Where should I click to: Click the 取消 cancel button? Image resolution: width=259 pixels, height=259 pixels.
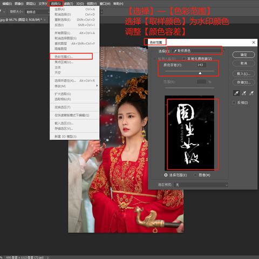[x=244, y=63]
